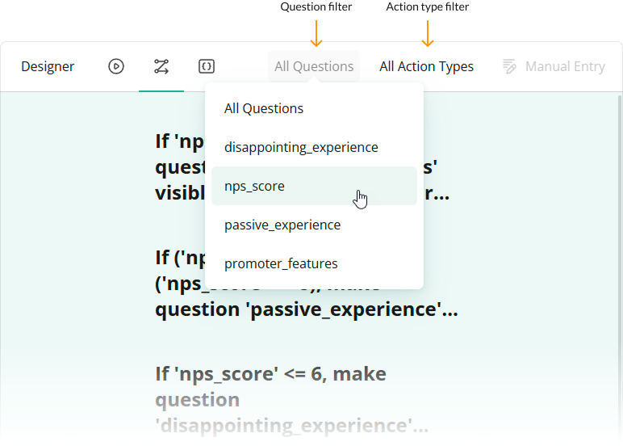Click the Manual Entry button label

click(x=565, y=66)
